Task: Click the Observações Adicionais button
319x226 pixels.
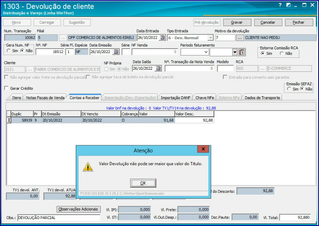Action: [78, 209]
